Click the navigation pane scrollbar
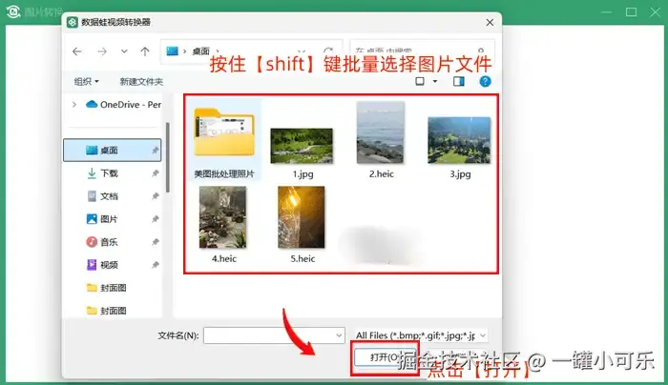This screenshot has height=385, width=668. (167, 157)
